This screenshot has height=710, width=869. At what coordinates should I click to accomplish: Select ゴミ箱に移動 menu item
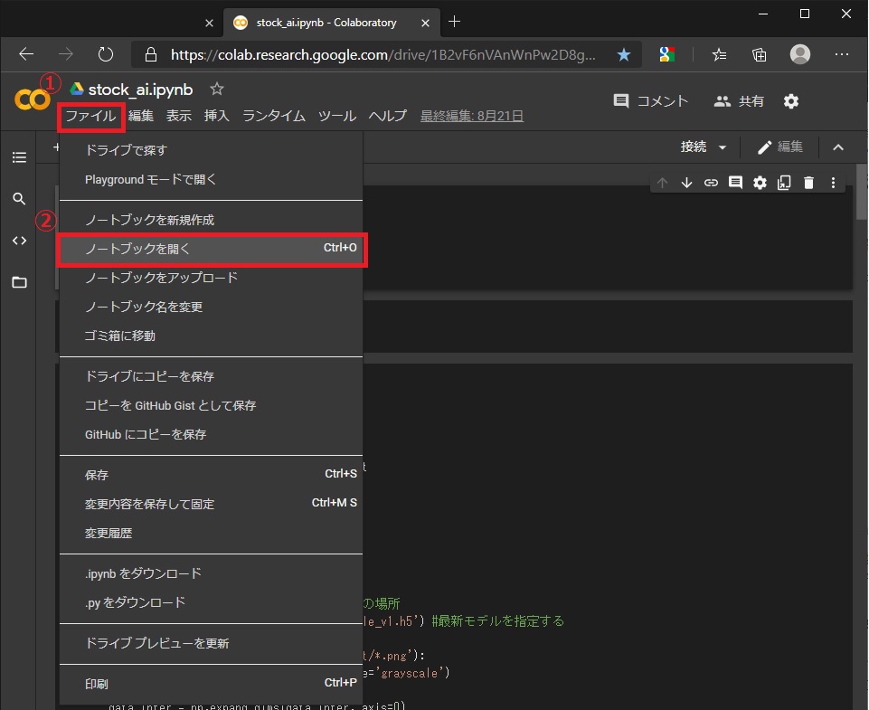(x=212, y=336)
